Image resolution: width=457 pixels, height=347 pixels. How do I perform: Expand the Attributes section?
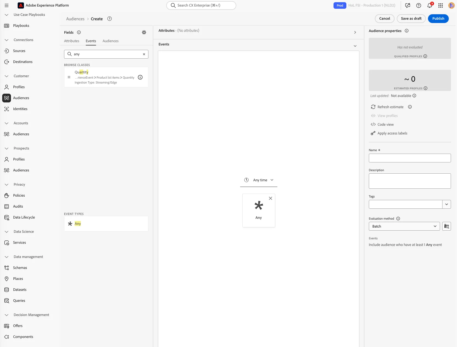355,32
